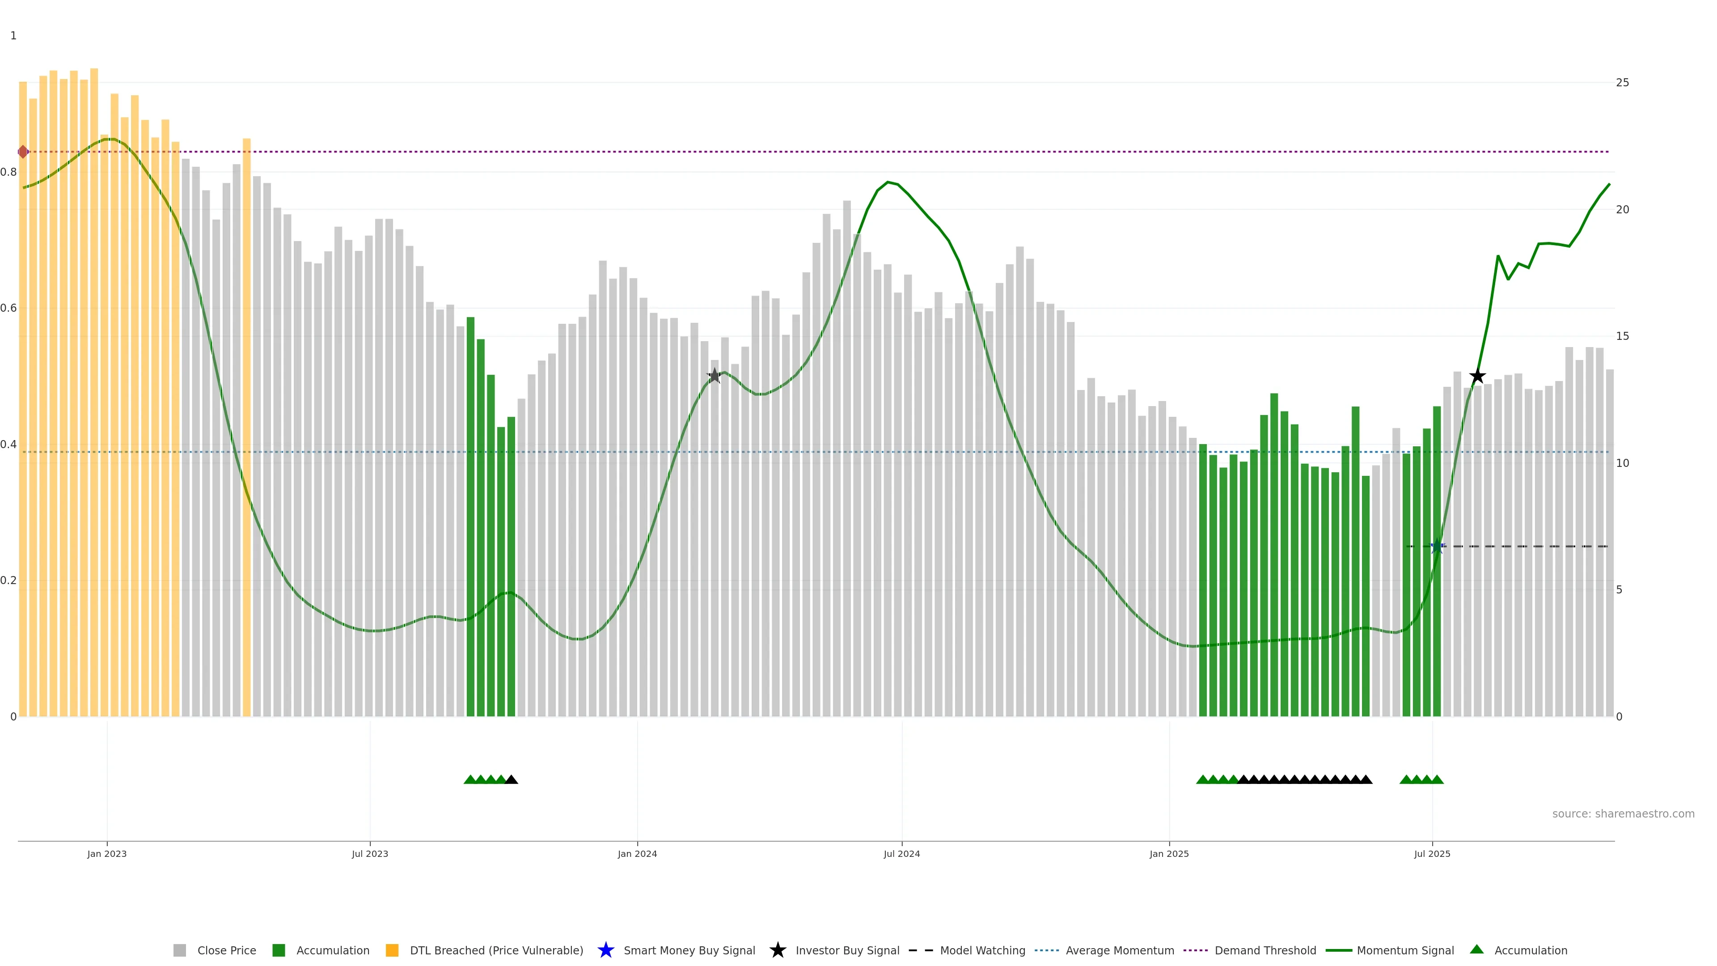Click the black Investor Buy Signal star in legend

[x=777, y=950]
